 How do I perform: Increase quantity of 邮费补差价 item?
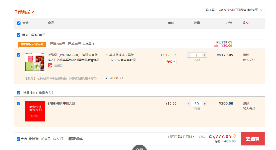(x=205, y=104)
